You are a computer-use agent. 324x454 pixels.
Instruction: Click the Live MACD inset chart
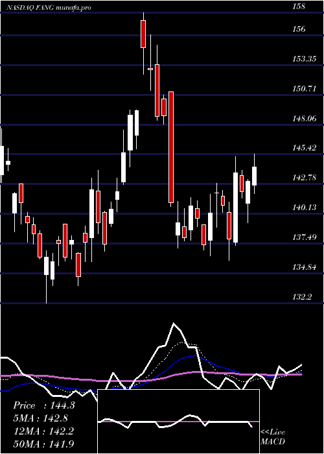point(178,422)
